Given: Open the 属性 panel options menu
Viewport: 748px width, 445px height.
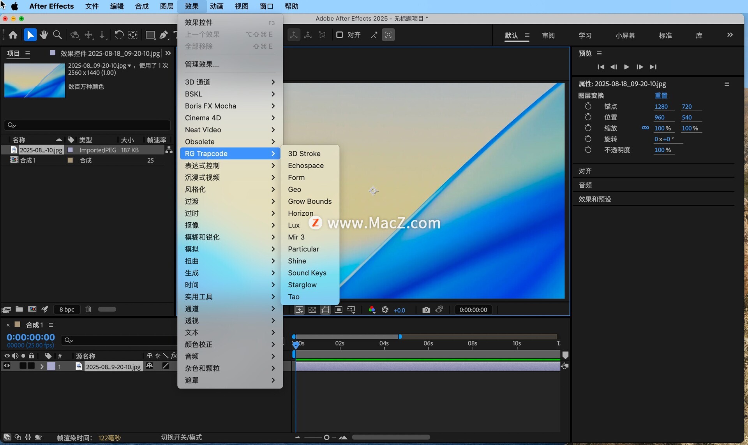Looking at the screenshot, I should click(727, 84).
